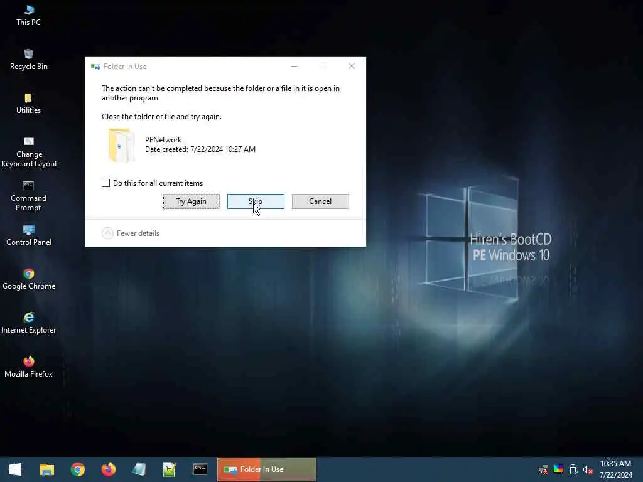
Task: Launch Chrome from the taskbar
Action: [77, 469]
